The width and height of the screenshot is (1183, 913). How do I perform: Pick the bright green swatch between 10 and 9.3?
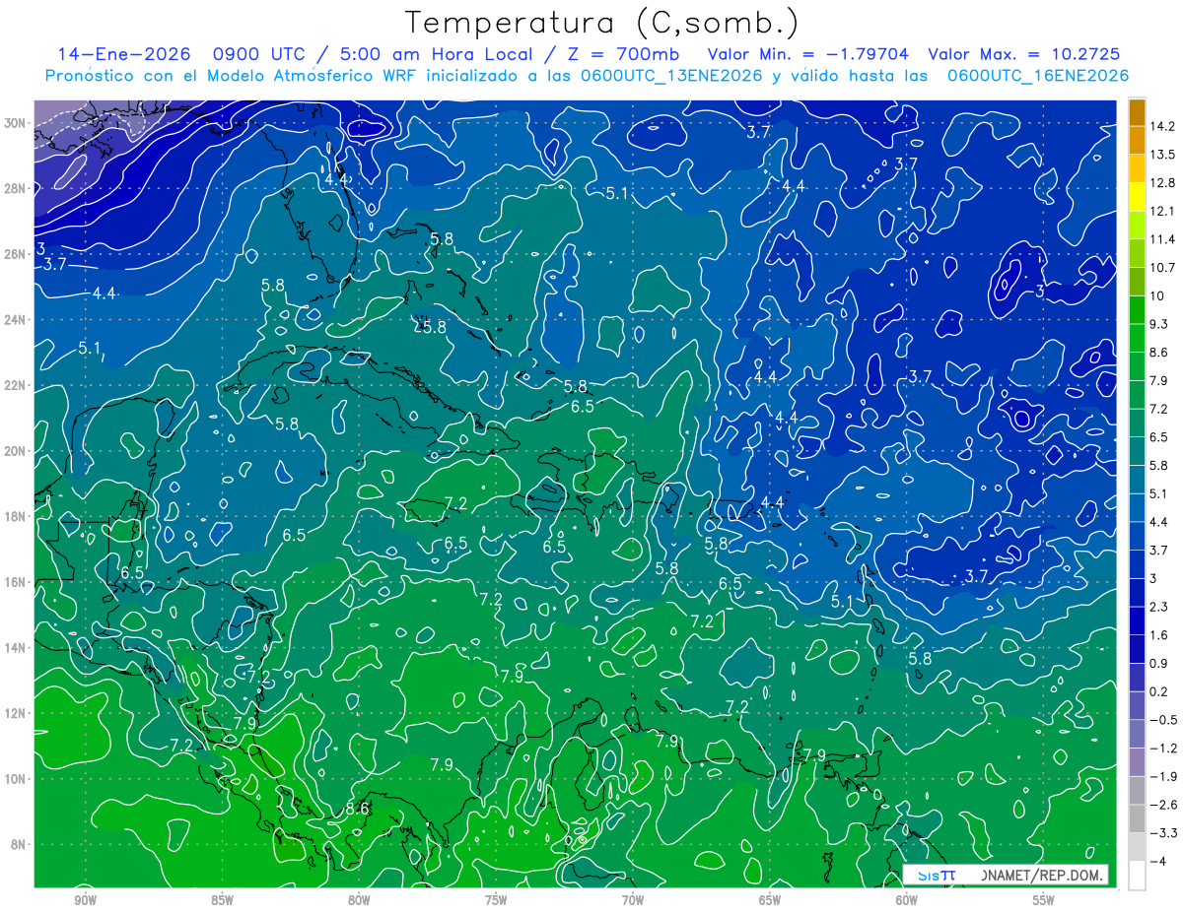click(1137, 310)
